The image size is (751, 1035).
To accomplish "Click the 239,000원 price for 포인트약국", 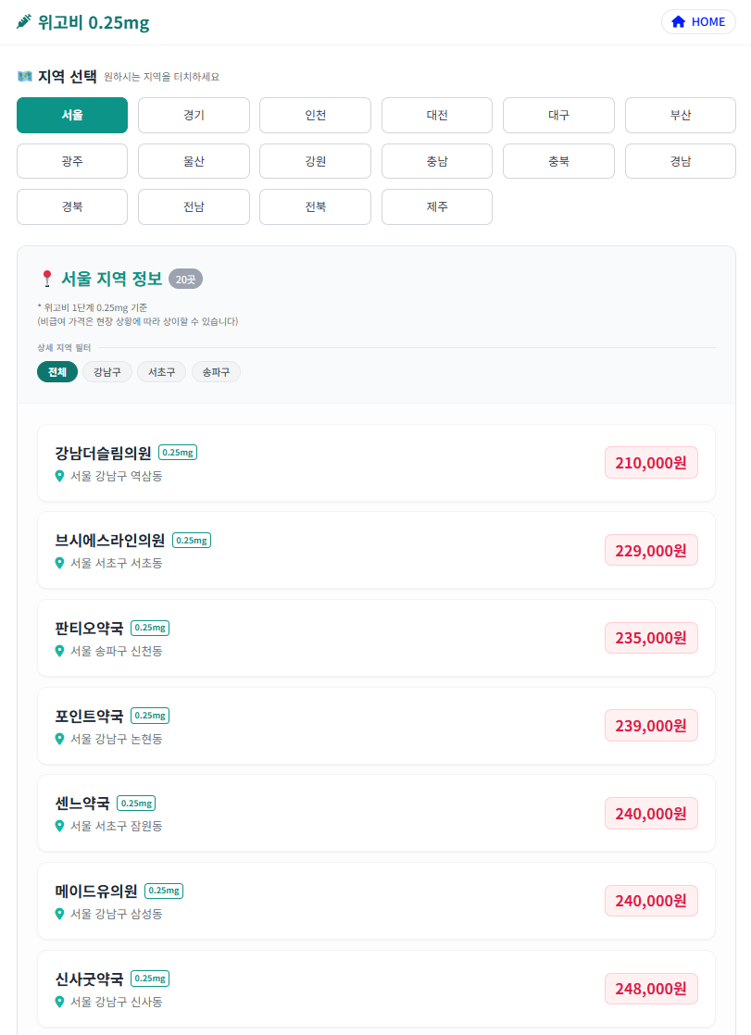I will pos(650,726).
